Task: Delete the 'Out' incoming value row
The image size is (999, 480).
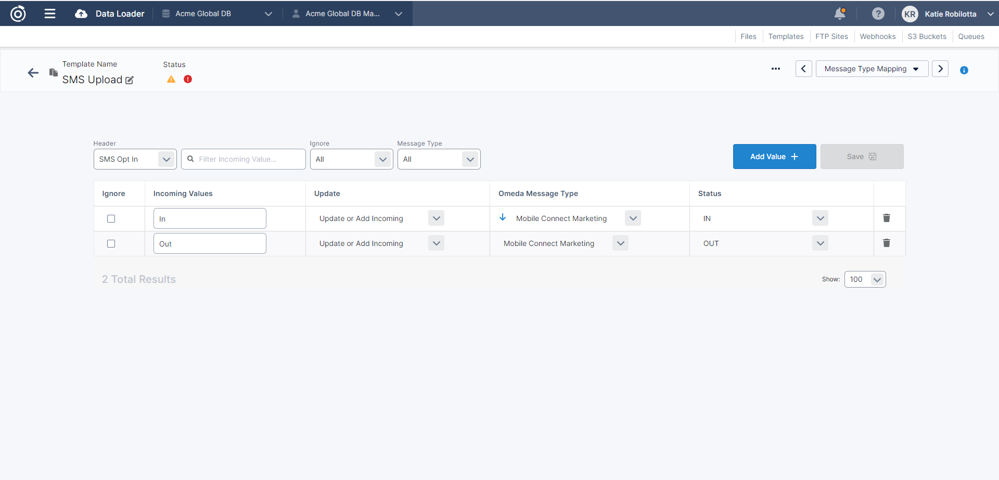Action: pyautogui.click(x=887, y=243)
